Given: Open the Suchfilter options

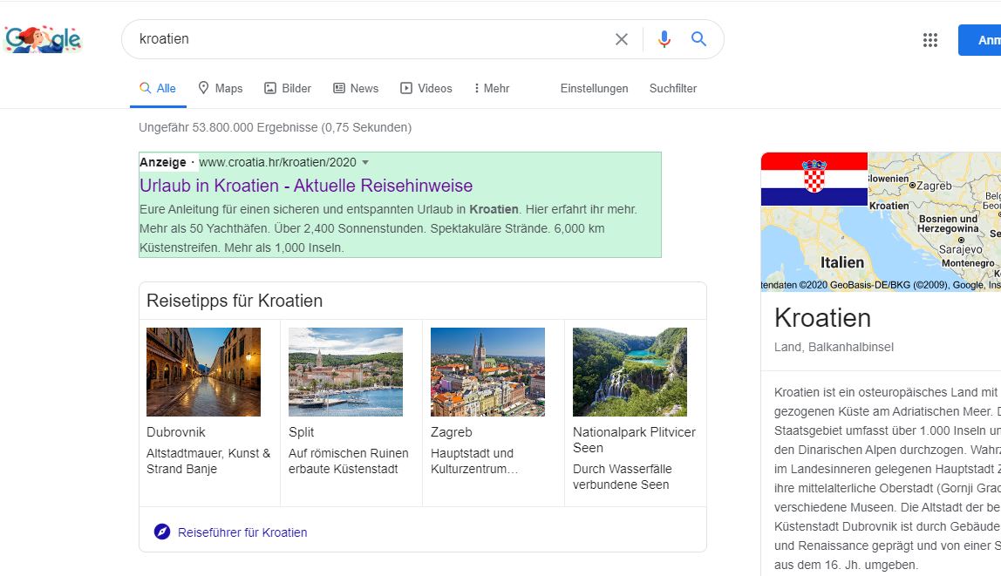Looking at the screenshot, I should (x=672, y=88).
